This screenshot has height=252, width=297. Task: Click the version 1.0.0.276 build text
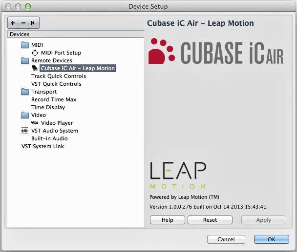coord(208,207)
